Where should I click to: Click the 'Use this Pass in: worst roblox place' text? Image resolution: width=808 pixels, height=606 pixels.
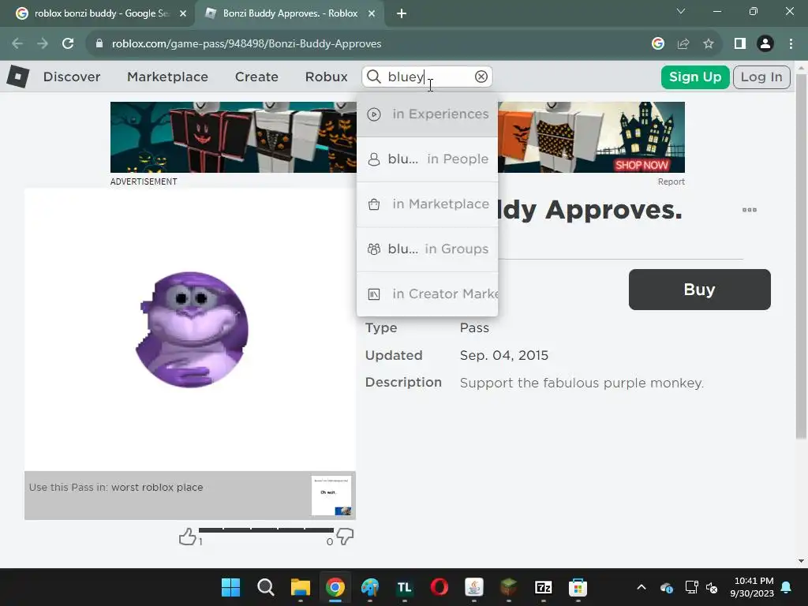coord(116,488)
